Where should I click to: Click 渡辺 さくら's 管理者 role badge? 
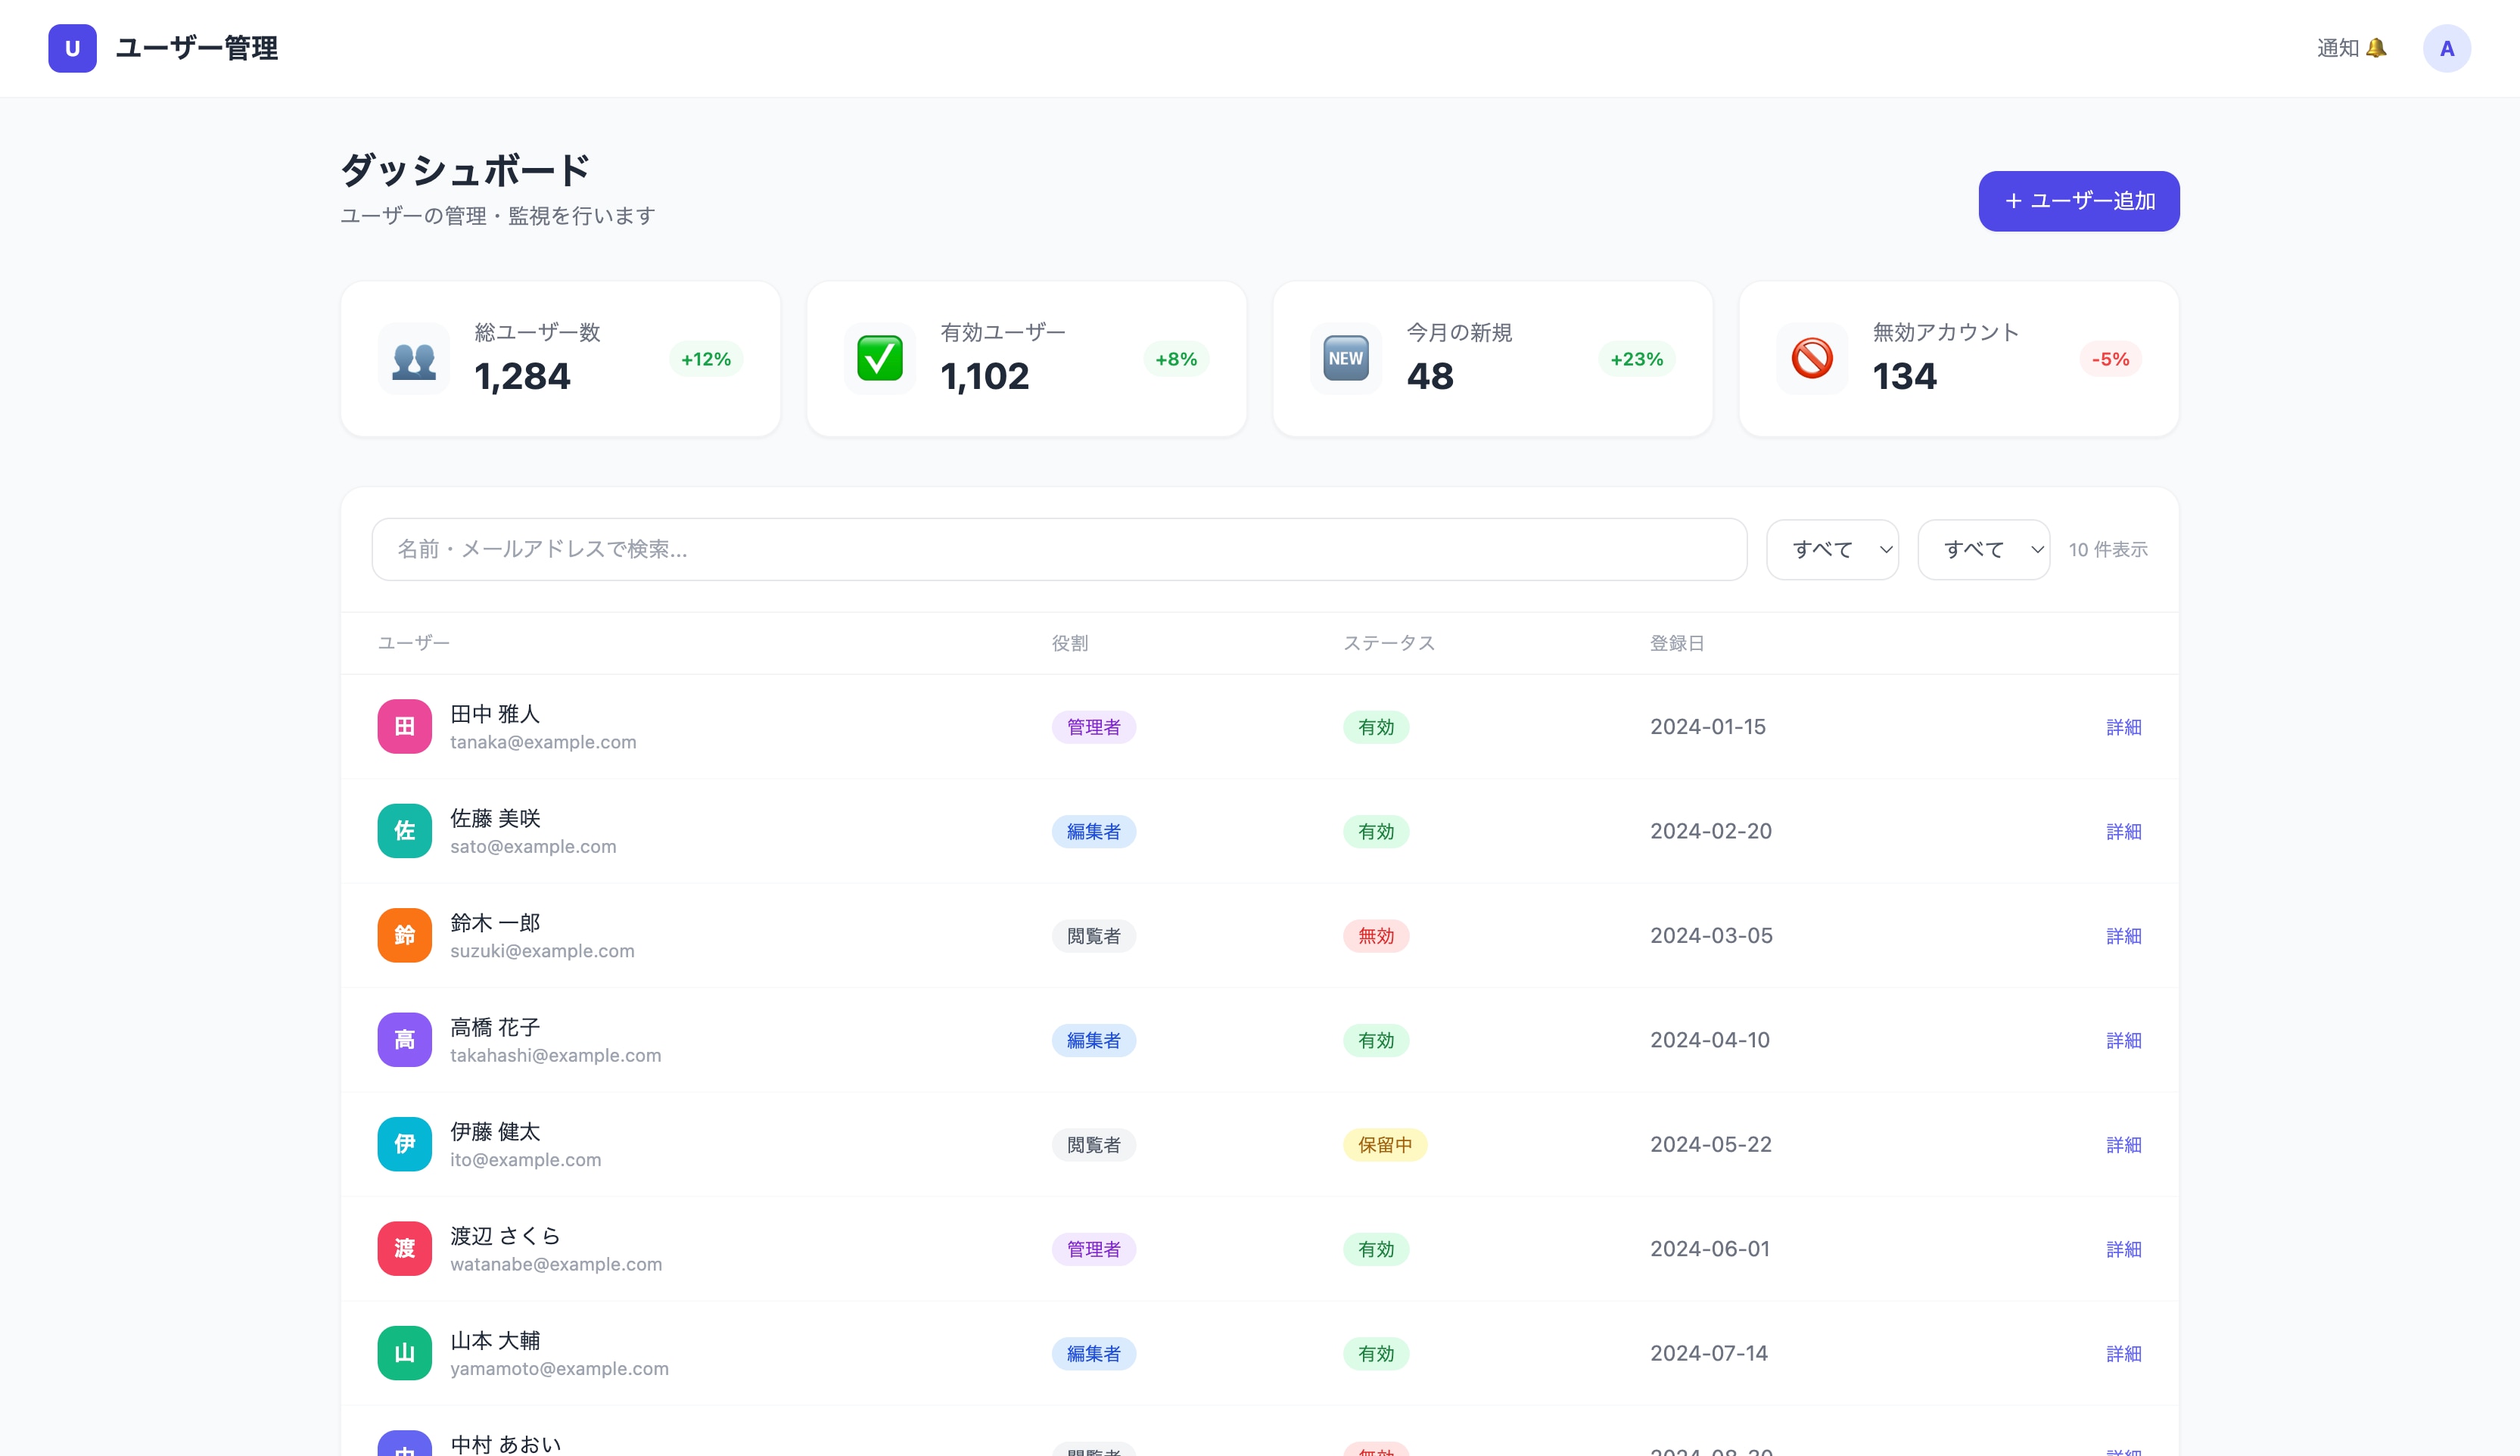point(1093,1249)
